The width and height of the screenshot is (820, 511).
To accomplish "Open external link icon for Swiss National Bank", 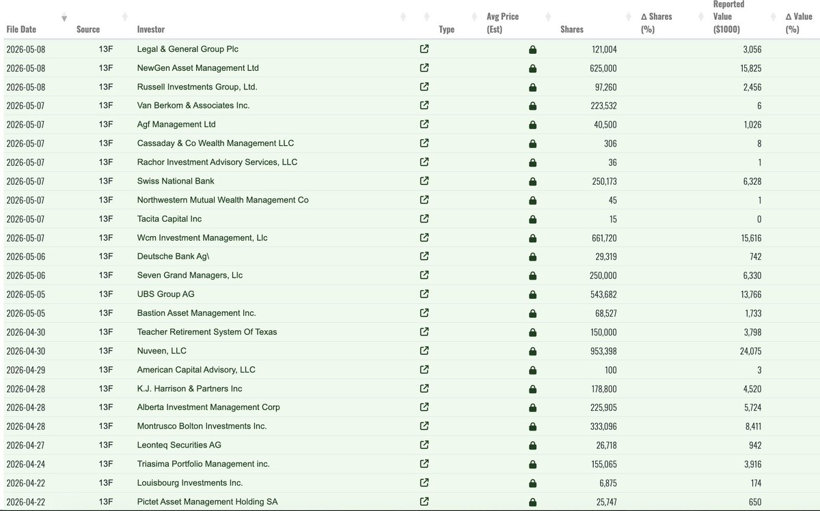I will point(424,181).
